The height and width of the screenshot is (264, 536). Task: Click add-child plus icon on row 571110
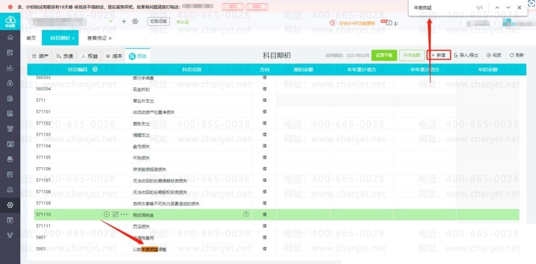(107, 214)
